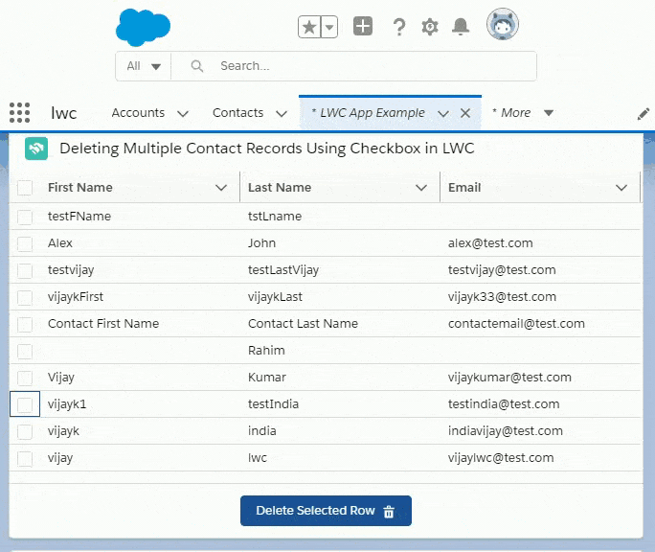
Task: Open the Accounts tab
Action: pyautogui.click(x=138, y=112)
